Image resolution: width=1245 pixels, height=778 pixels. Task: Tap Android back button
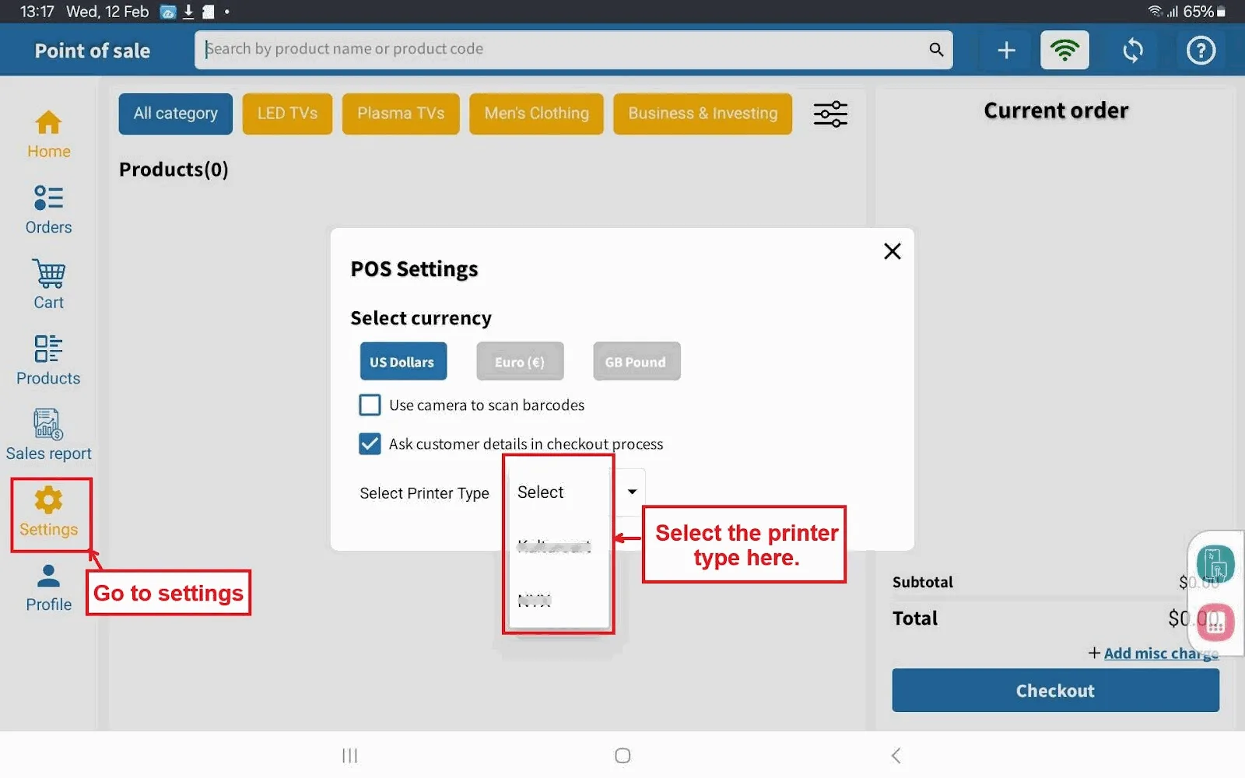click(896, 755)
